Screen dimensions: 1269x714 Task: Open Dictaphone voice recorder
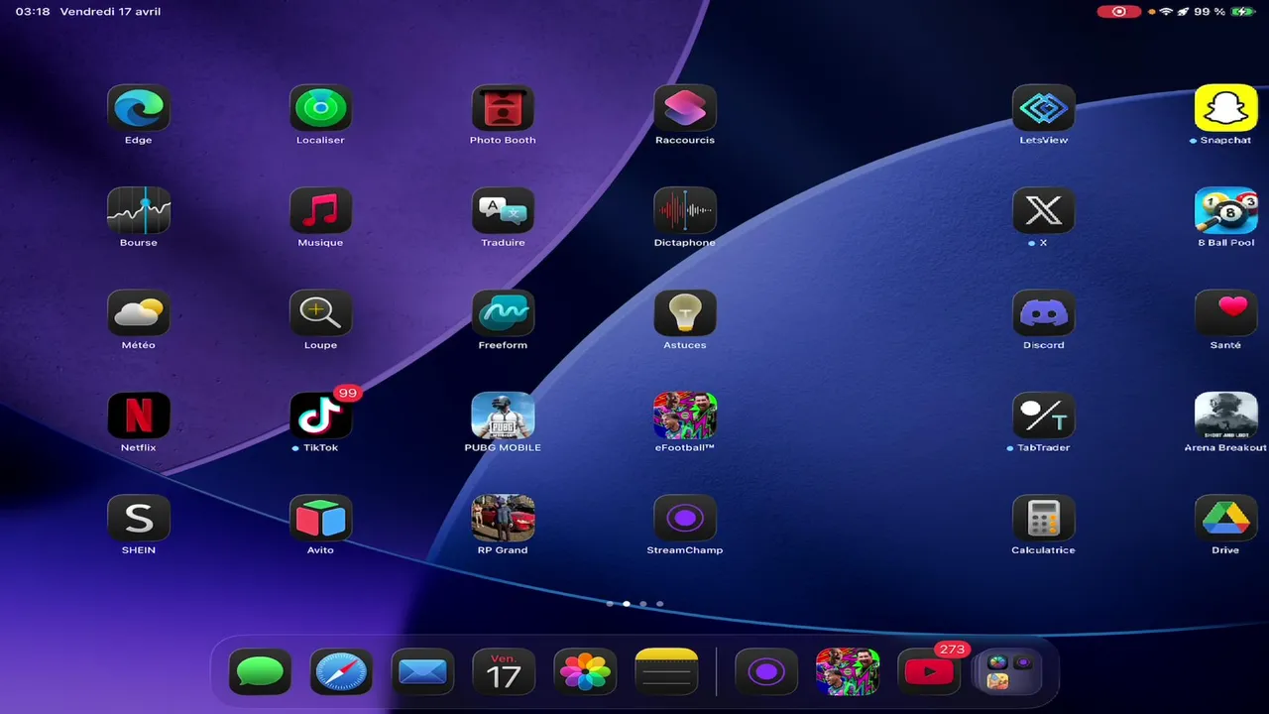(x=685, y=210)
